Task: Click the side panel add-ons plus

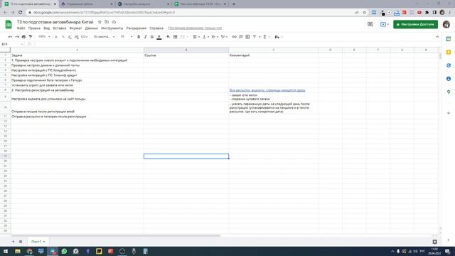Action: coord(449,113)
